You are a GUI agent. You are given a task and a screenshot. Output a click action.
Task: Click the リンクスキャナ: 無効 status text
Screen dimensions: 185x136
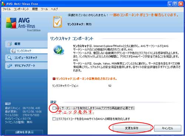point(80,24)
